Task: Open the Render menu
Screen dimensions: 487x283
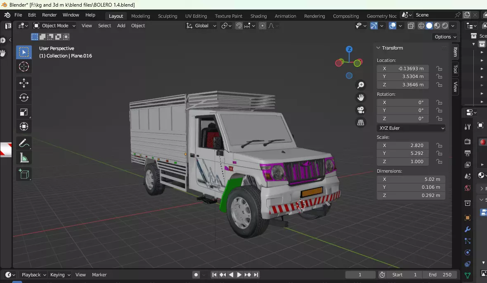Action: (50, 15)
